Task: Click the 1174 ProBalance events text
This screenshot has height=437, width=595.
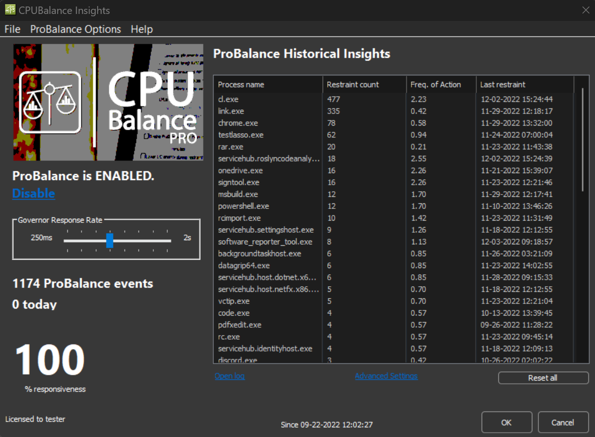Action: (x=83, y=283)
